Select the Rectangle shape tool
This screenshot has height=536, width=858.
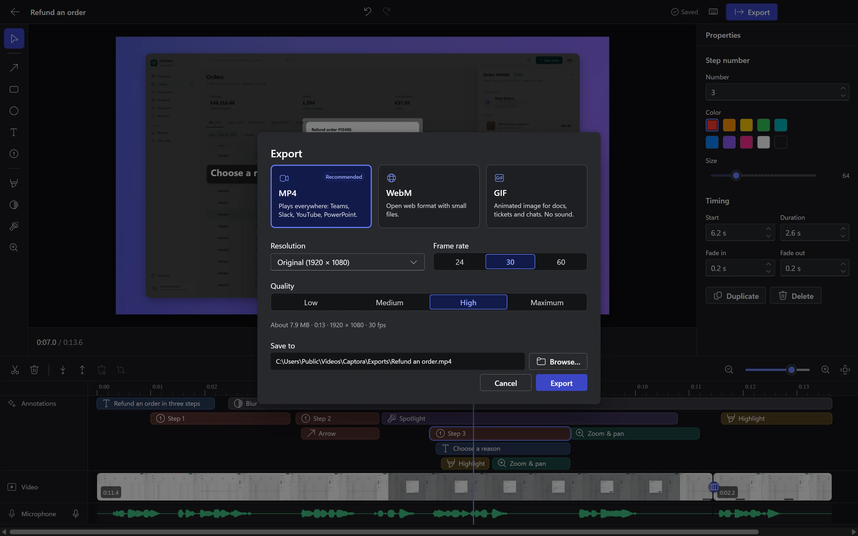(x=14, y=89)
